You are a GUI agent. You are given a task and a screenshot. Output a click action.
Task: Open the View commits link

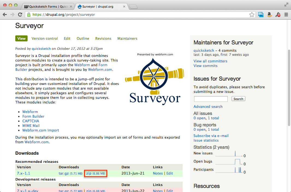(x=206, y=66)
